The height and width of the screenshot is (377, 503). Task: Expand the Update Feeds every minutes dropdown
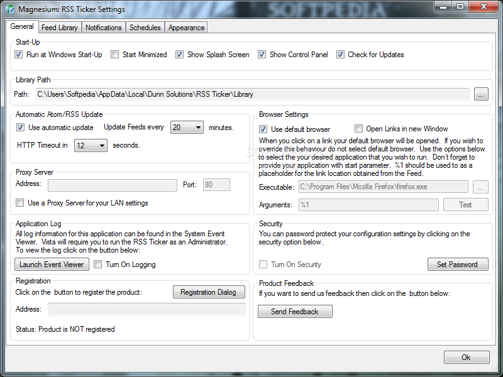tap(187, 128)
